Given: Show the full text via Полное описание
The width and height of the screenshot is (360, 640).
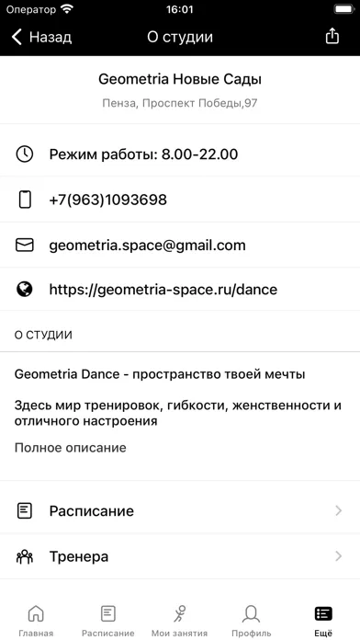Looking at the screenshot, I should point(70,448).
